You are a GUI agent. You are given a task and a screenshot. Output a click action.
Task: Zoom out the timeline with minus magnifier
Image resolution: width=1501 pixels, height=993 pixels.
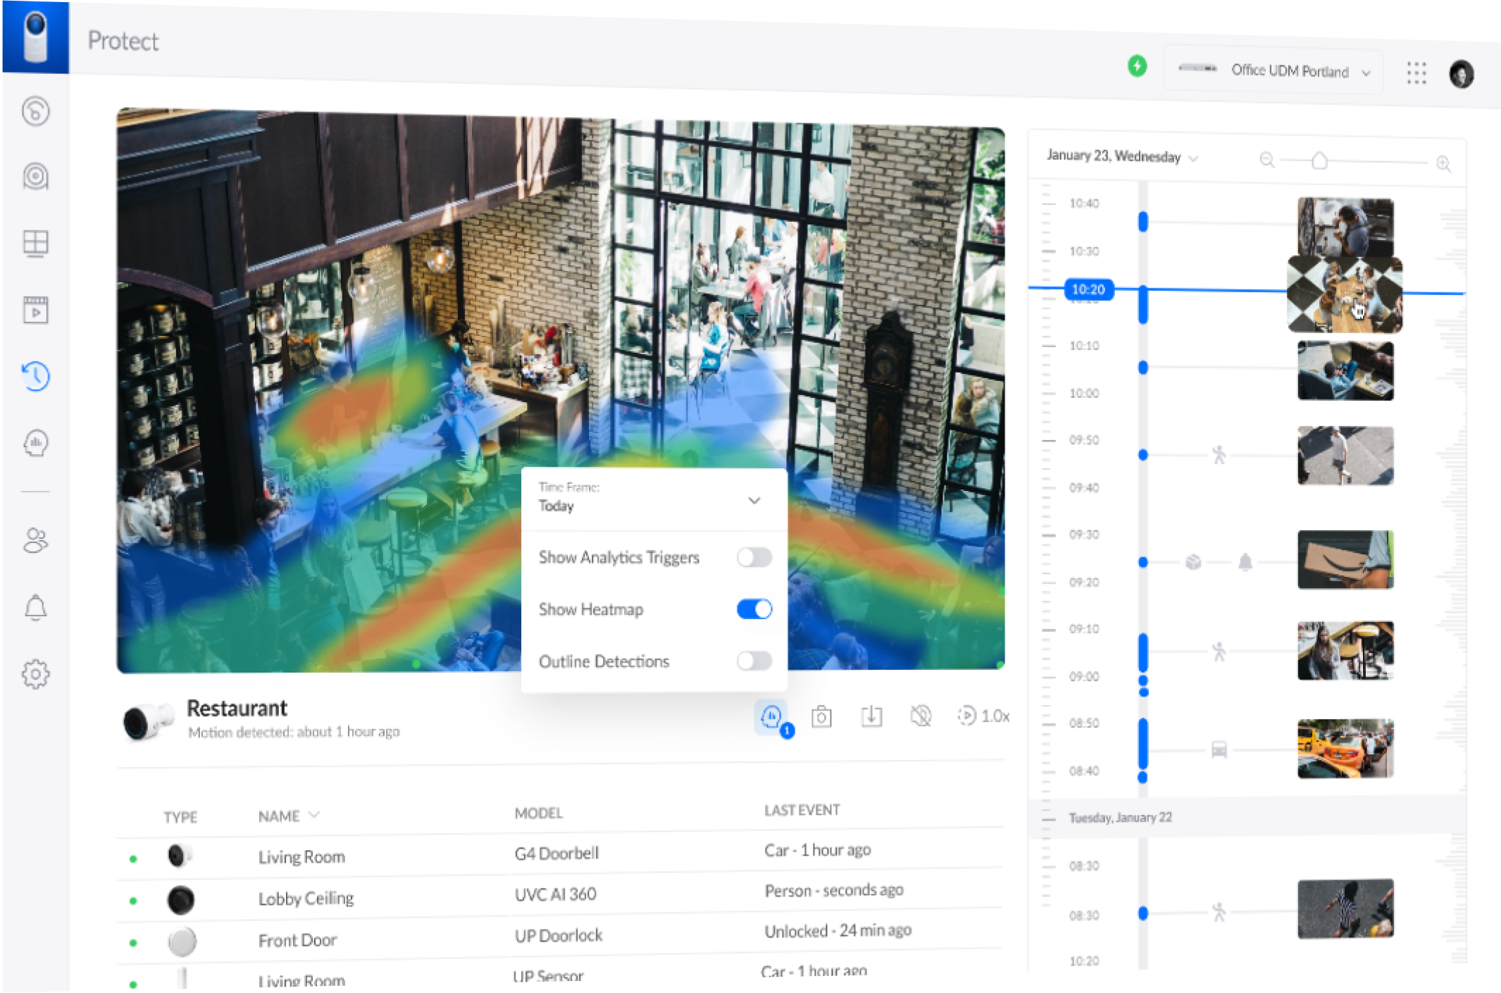coord(1266,160)
